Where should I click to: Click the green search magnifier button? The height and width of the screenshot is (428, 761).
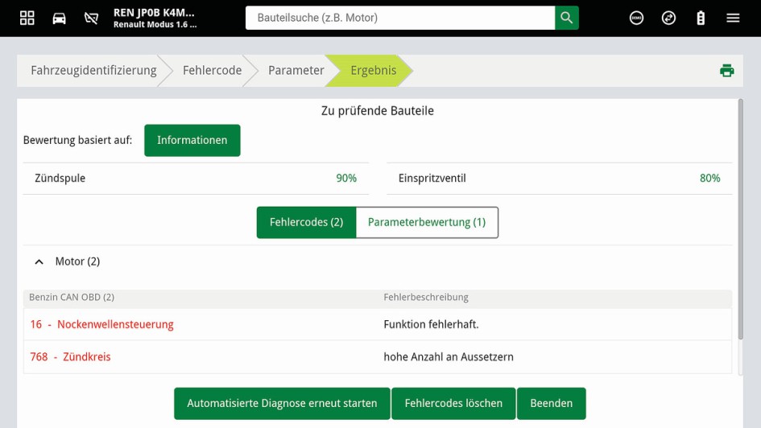[x=566, y=18]
